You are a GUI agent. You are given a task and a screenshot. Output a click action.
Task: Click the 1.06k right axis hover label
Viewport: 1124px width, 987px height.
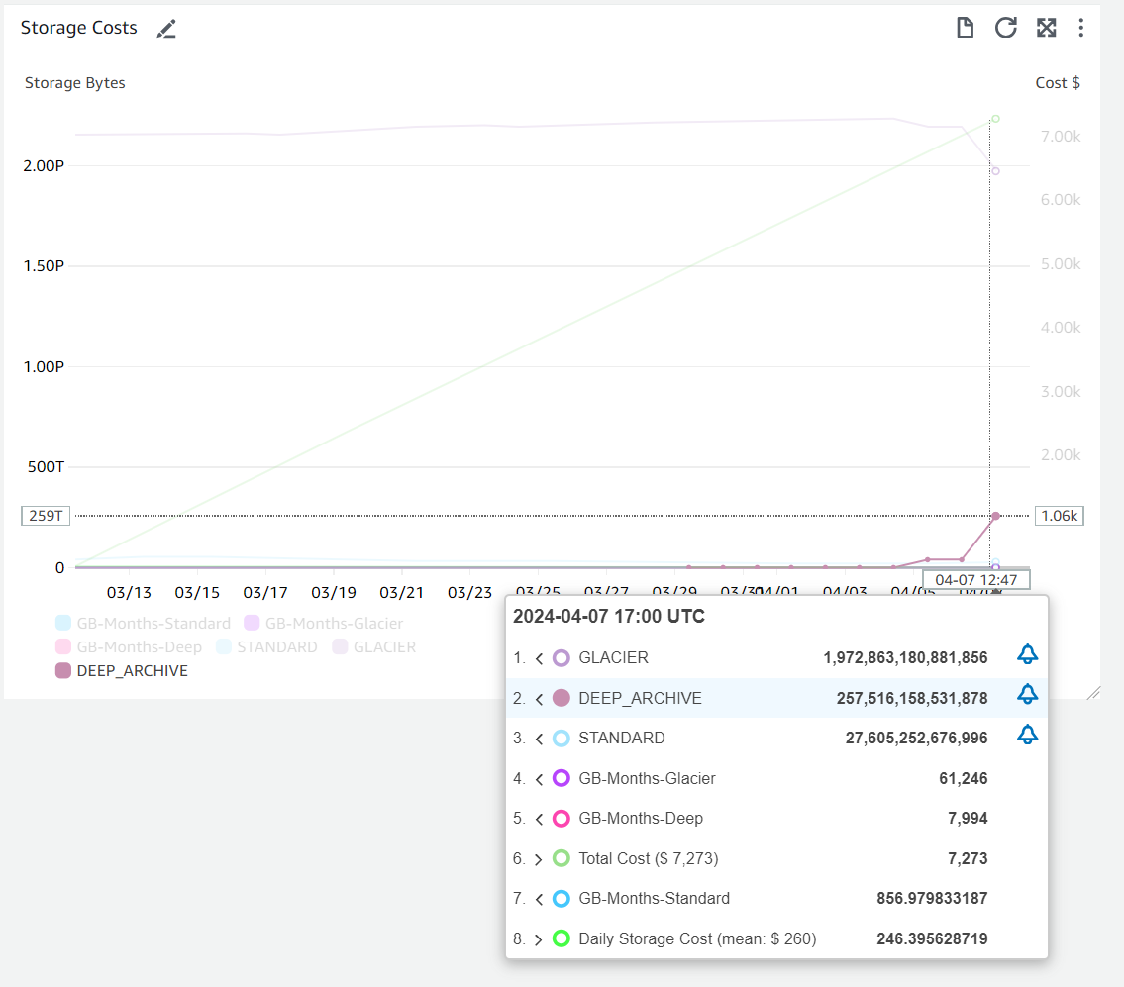click(x=1060, y=516)
